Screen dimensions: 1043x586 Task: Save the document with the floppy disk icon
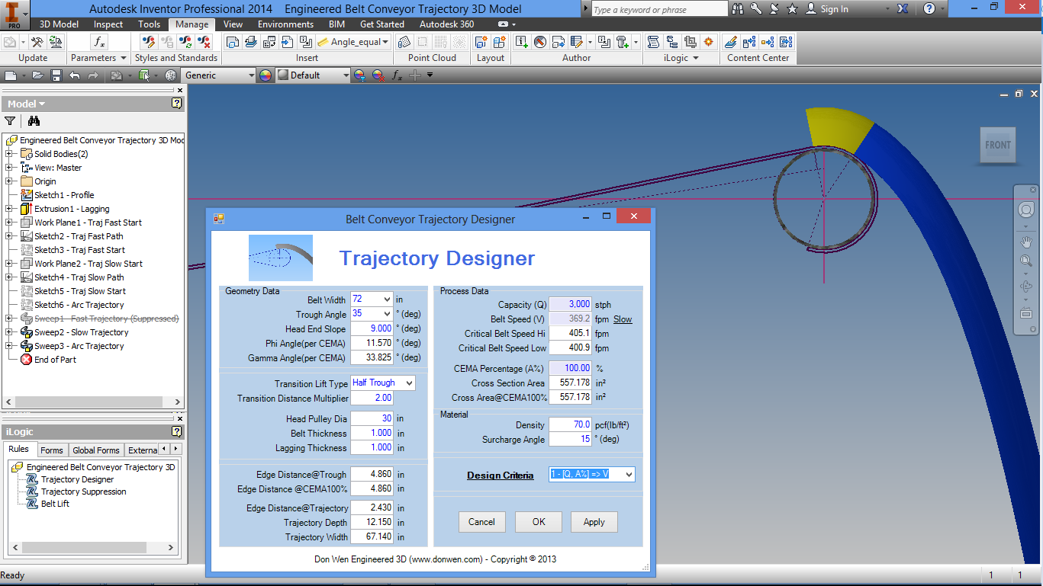tap(56, 75)
